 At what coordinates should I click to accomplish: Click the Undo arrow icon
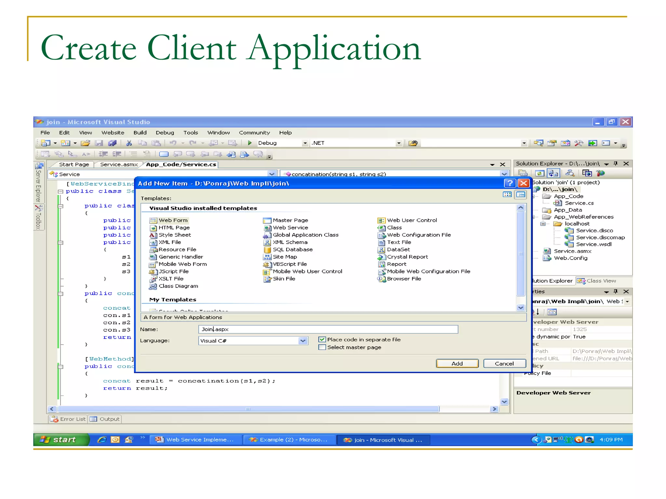[173, 143]
